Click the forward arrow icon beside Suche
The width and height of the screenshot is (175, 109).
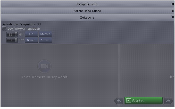point(168,101)
